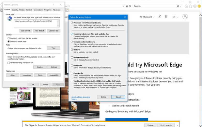Image resolution: width=202 pixels, height=127 pixels.
Task: Check Form data checkbox
Action: (x=72, y=65)
